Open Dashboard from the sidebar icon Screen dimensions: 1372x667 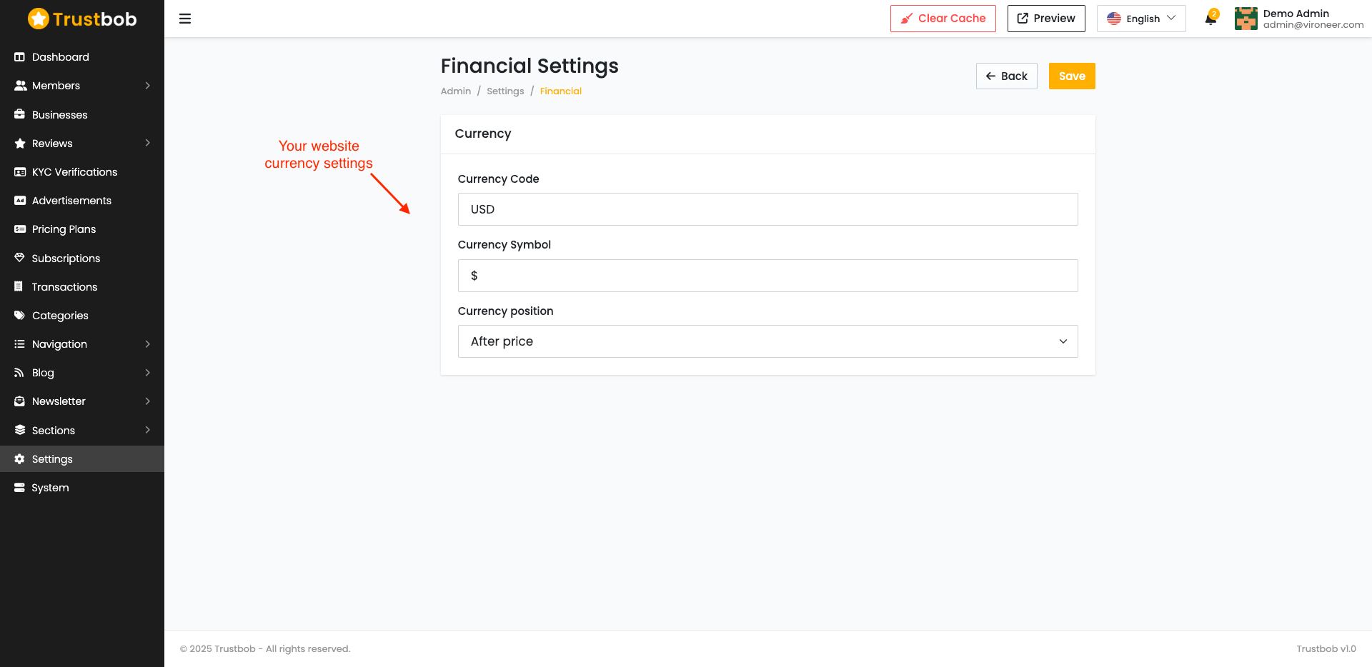[x=20, y=57]
